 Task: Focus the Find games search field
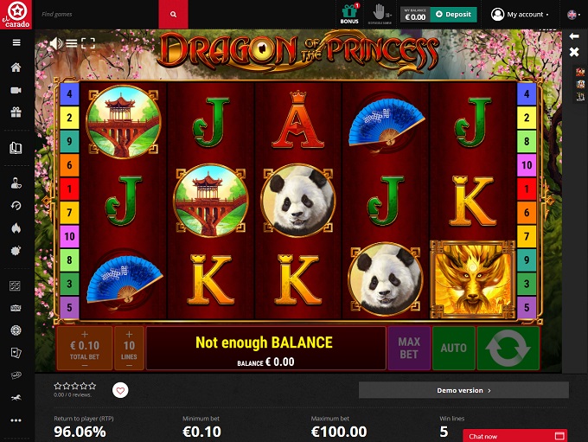(x=99, y=14)
